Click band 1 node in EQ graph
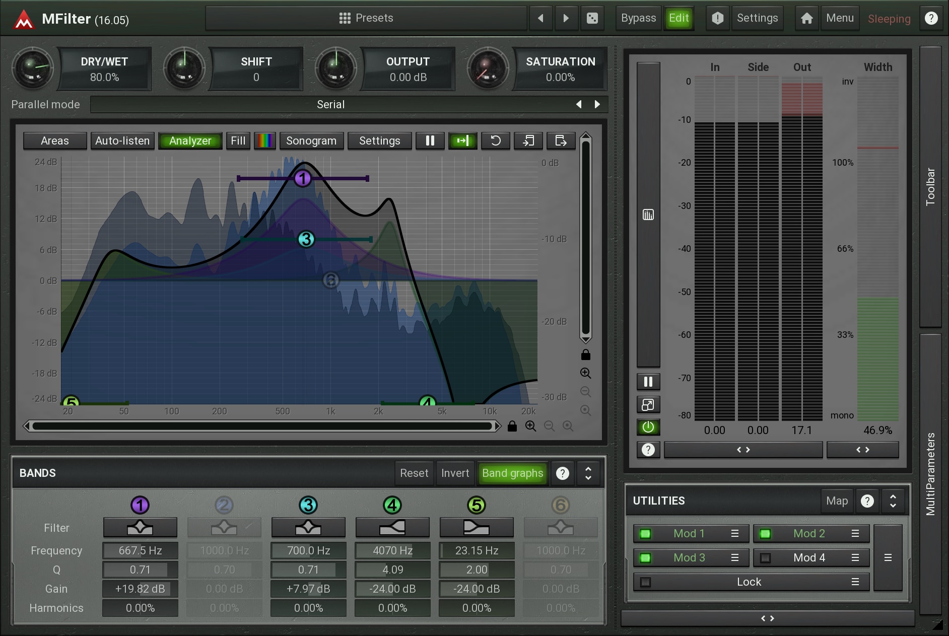The width and height of the screenshot is (949, 636). coord(303,178)
